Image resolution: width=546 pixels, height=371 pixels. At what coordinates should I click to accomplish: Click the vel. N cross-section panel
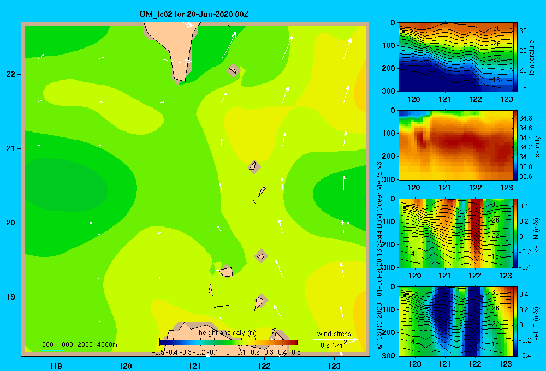(456, 233)
